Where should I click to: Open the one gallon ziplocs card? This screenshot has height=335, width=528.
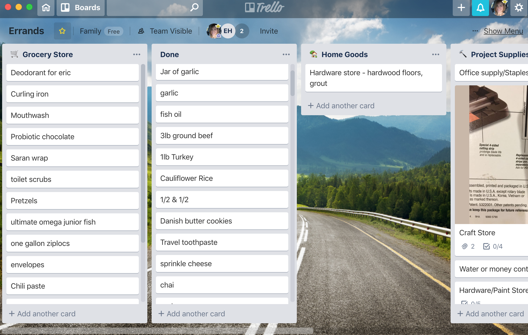coord(73,243)
